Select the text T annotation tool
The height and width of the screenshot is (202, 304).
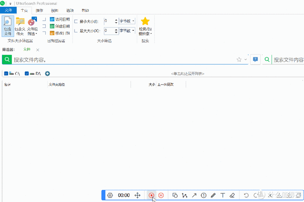pyautogui.click(x=223, y=195)
